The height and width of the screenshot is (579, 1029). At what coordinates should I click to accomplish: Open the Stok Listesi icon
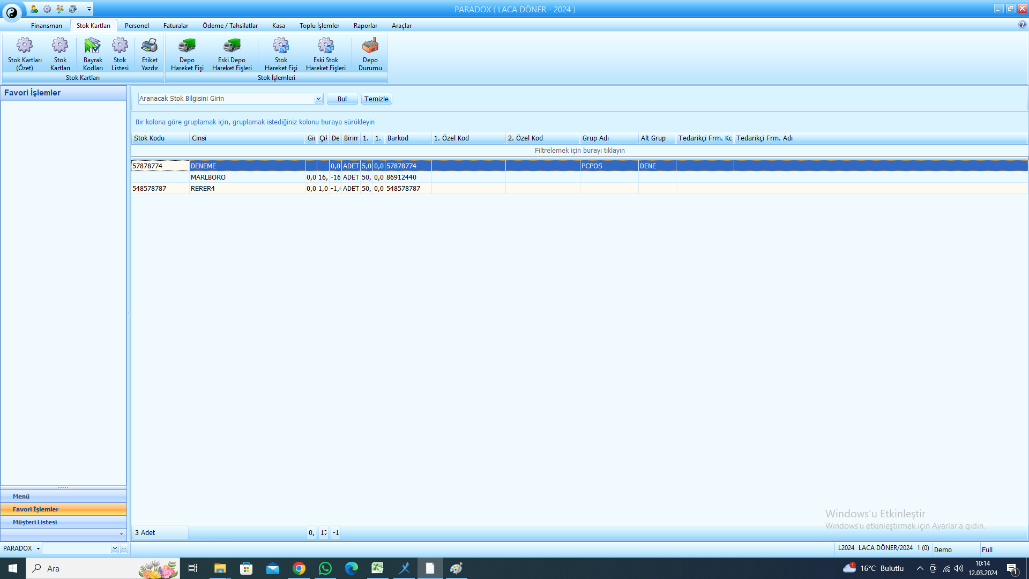(x=120, y=54)
